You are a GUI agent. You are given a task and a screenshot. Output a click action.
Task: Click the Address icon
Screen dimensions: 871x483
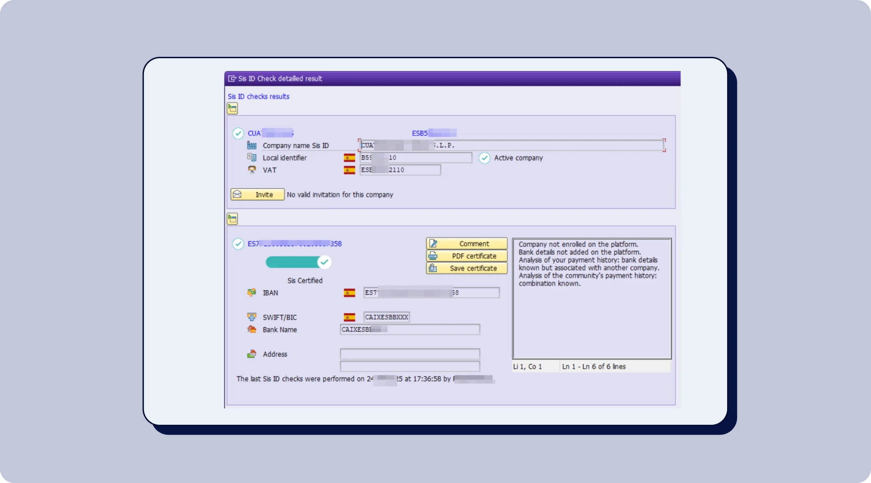click(x=252, y=354)
